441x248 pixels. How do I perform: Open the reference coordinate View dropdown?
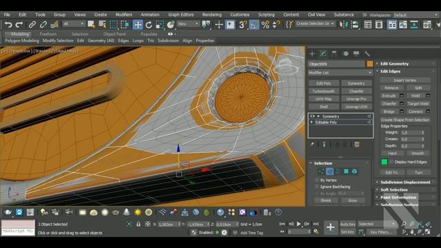(188, 24)
